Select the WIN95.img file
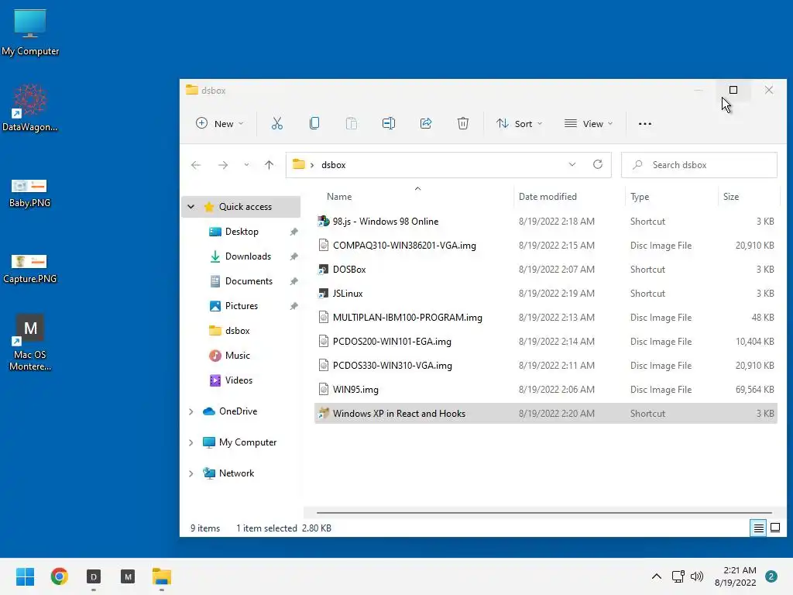Screen dimensions: 793x595 coord(546,390)
